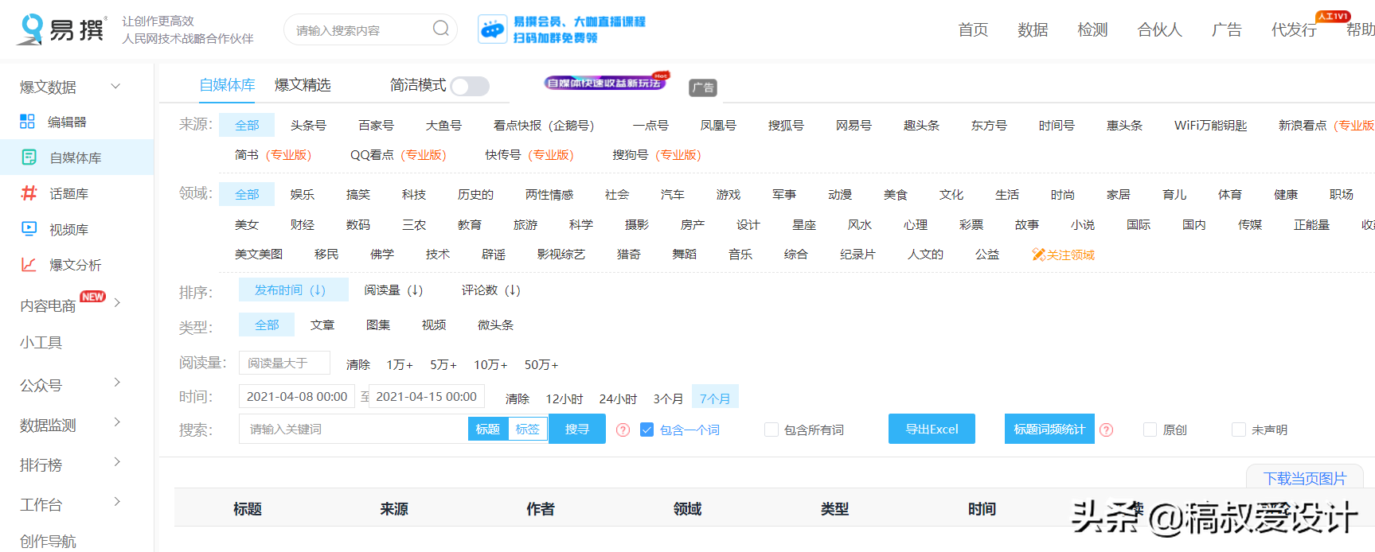
Task: Select the 标签 search mode toggle
Action: [x=528, y=429]
